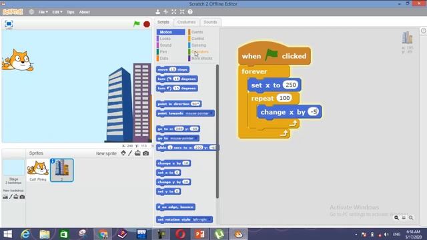Click the move 10 steps block
This screenshot has height=240, width=427.
point(173,69)
